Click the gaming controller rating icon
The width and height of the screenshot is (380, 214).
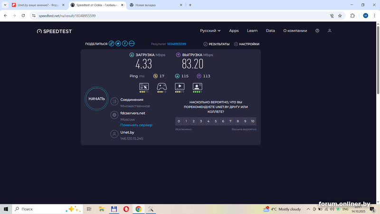161,88
